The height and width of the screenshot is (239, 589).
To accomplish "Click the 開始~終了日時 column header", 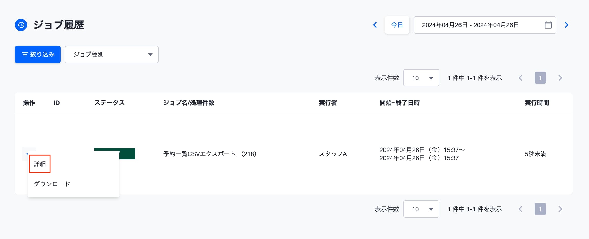I will (x=400, y=103).
